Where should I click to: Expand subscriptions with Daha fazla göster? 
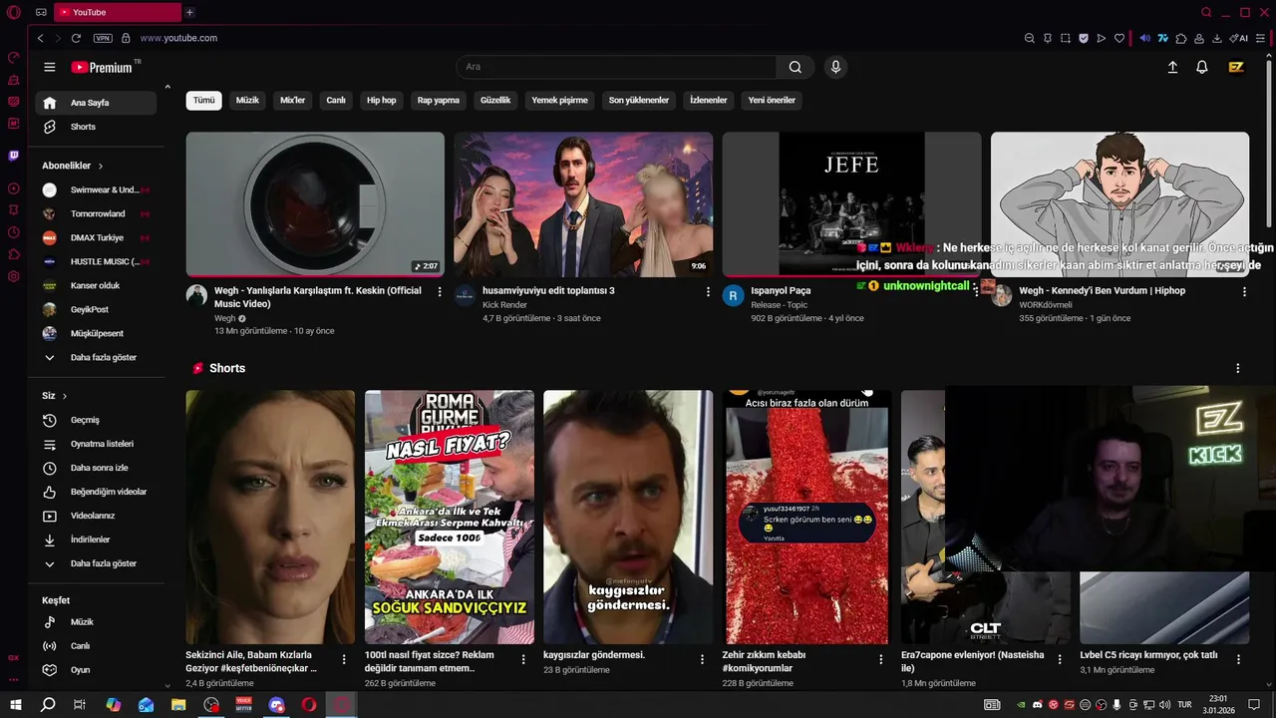pyautogui.click(x=96, y=357)
